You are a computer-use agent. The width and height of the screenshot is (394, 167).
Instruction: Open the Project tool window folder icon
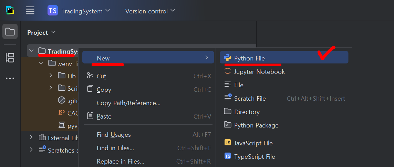click(x=10, y=32)
